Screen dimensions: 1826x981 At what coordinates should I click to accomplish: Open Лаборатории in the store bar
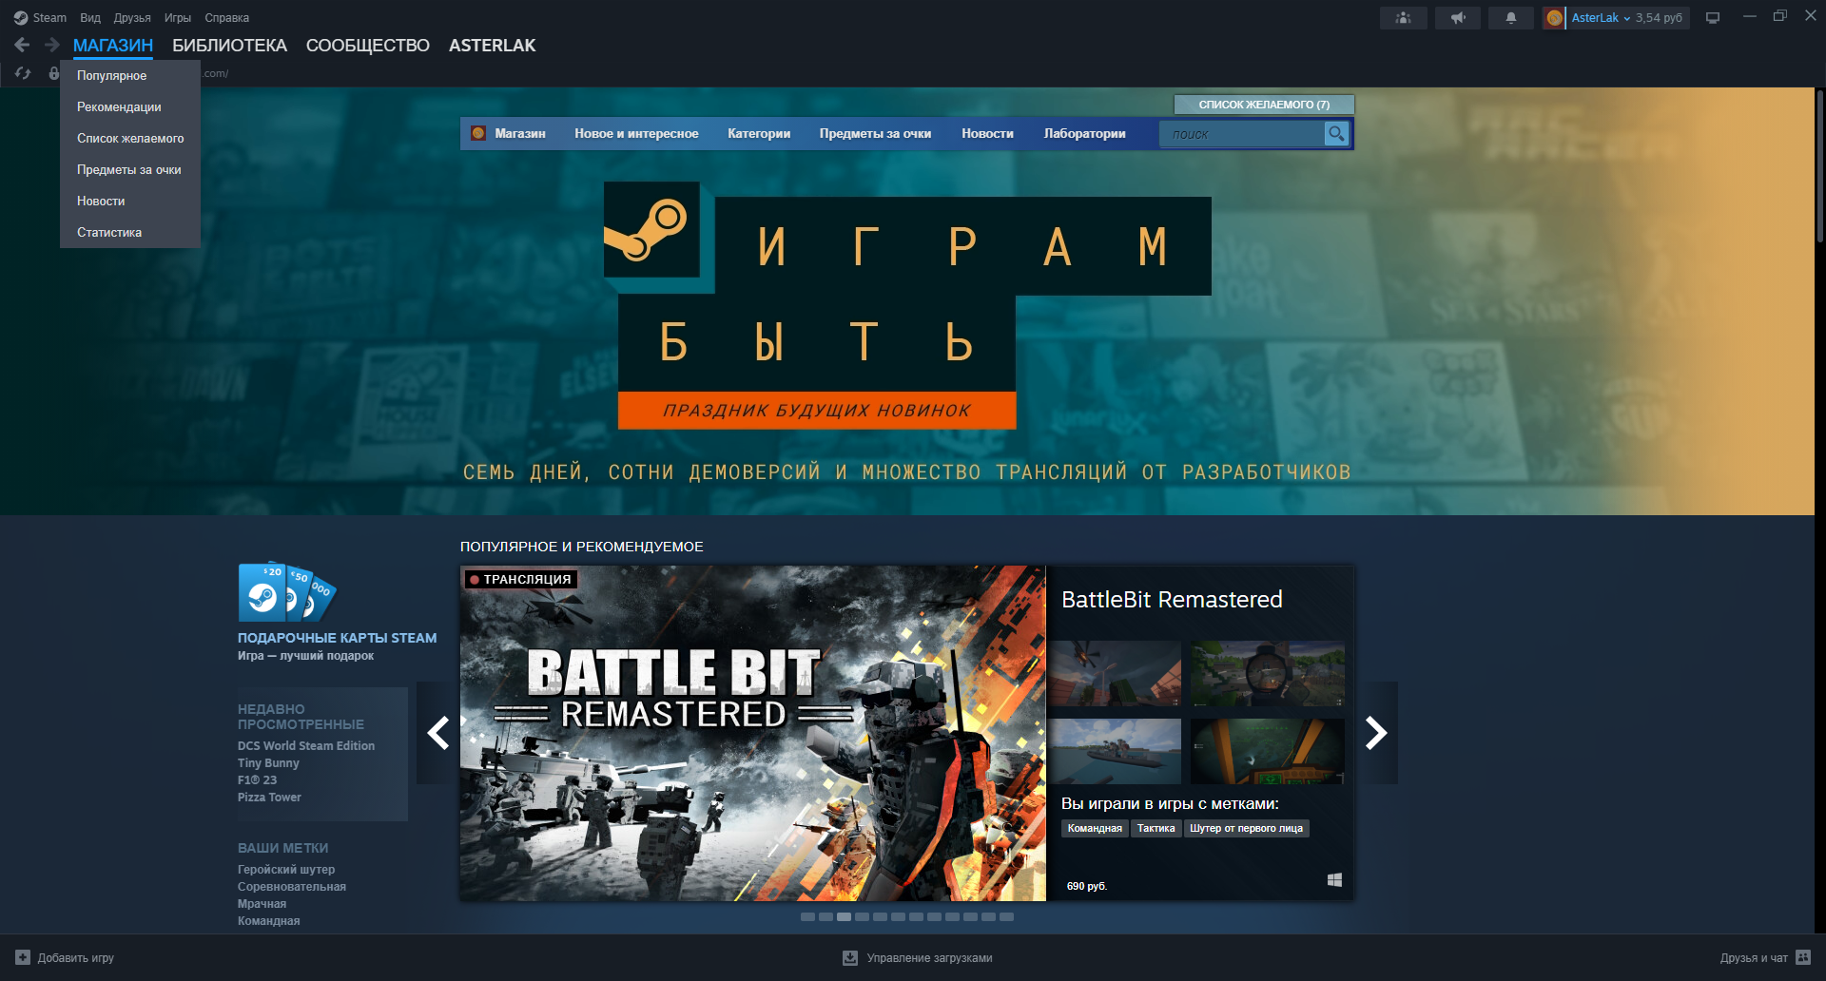tap(1084, 134)
